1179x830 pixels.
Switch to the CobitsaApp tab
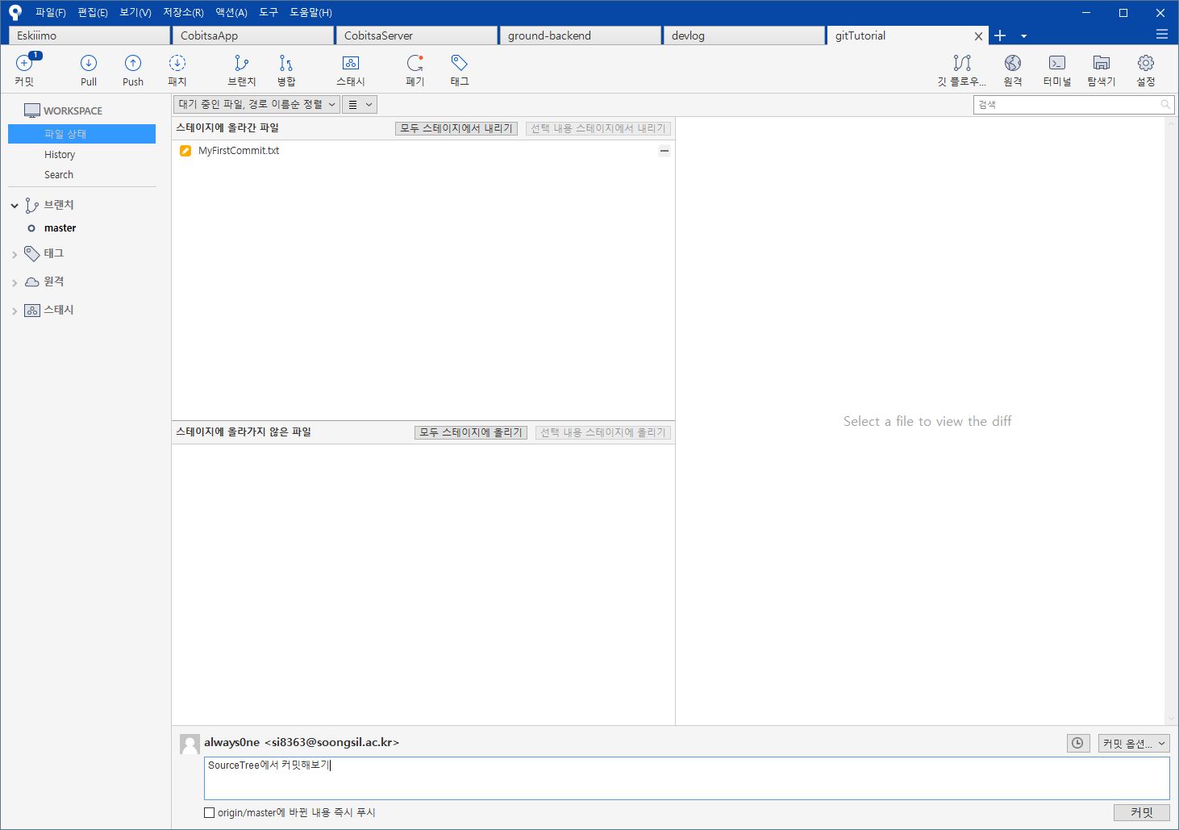point(253,35)
